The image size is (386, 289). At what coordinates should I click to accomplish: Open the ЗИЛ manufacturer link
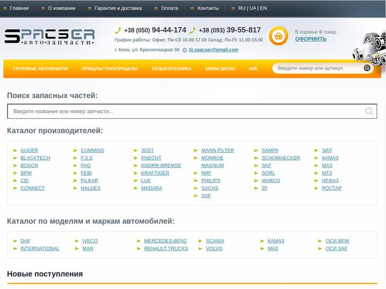(x=327, y=151)
